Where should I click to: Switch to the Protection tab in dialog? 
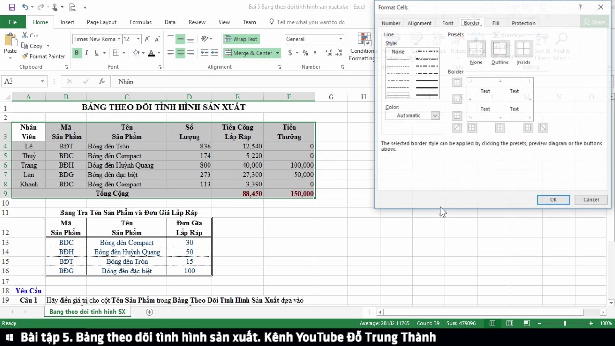pos(523,23)
